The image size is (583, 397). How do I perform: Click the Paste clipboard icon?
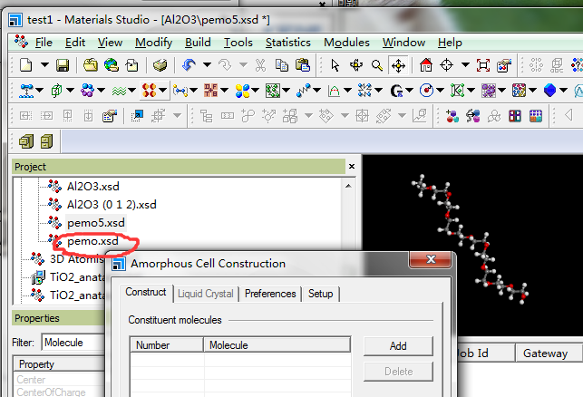[x=303, y=65]
